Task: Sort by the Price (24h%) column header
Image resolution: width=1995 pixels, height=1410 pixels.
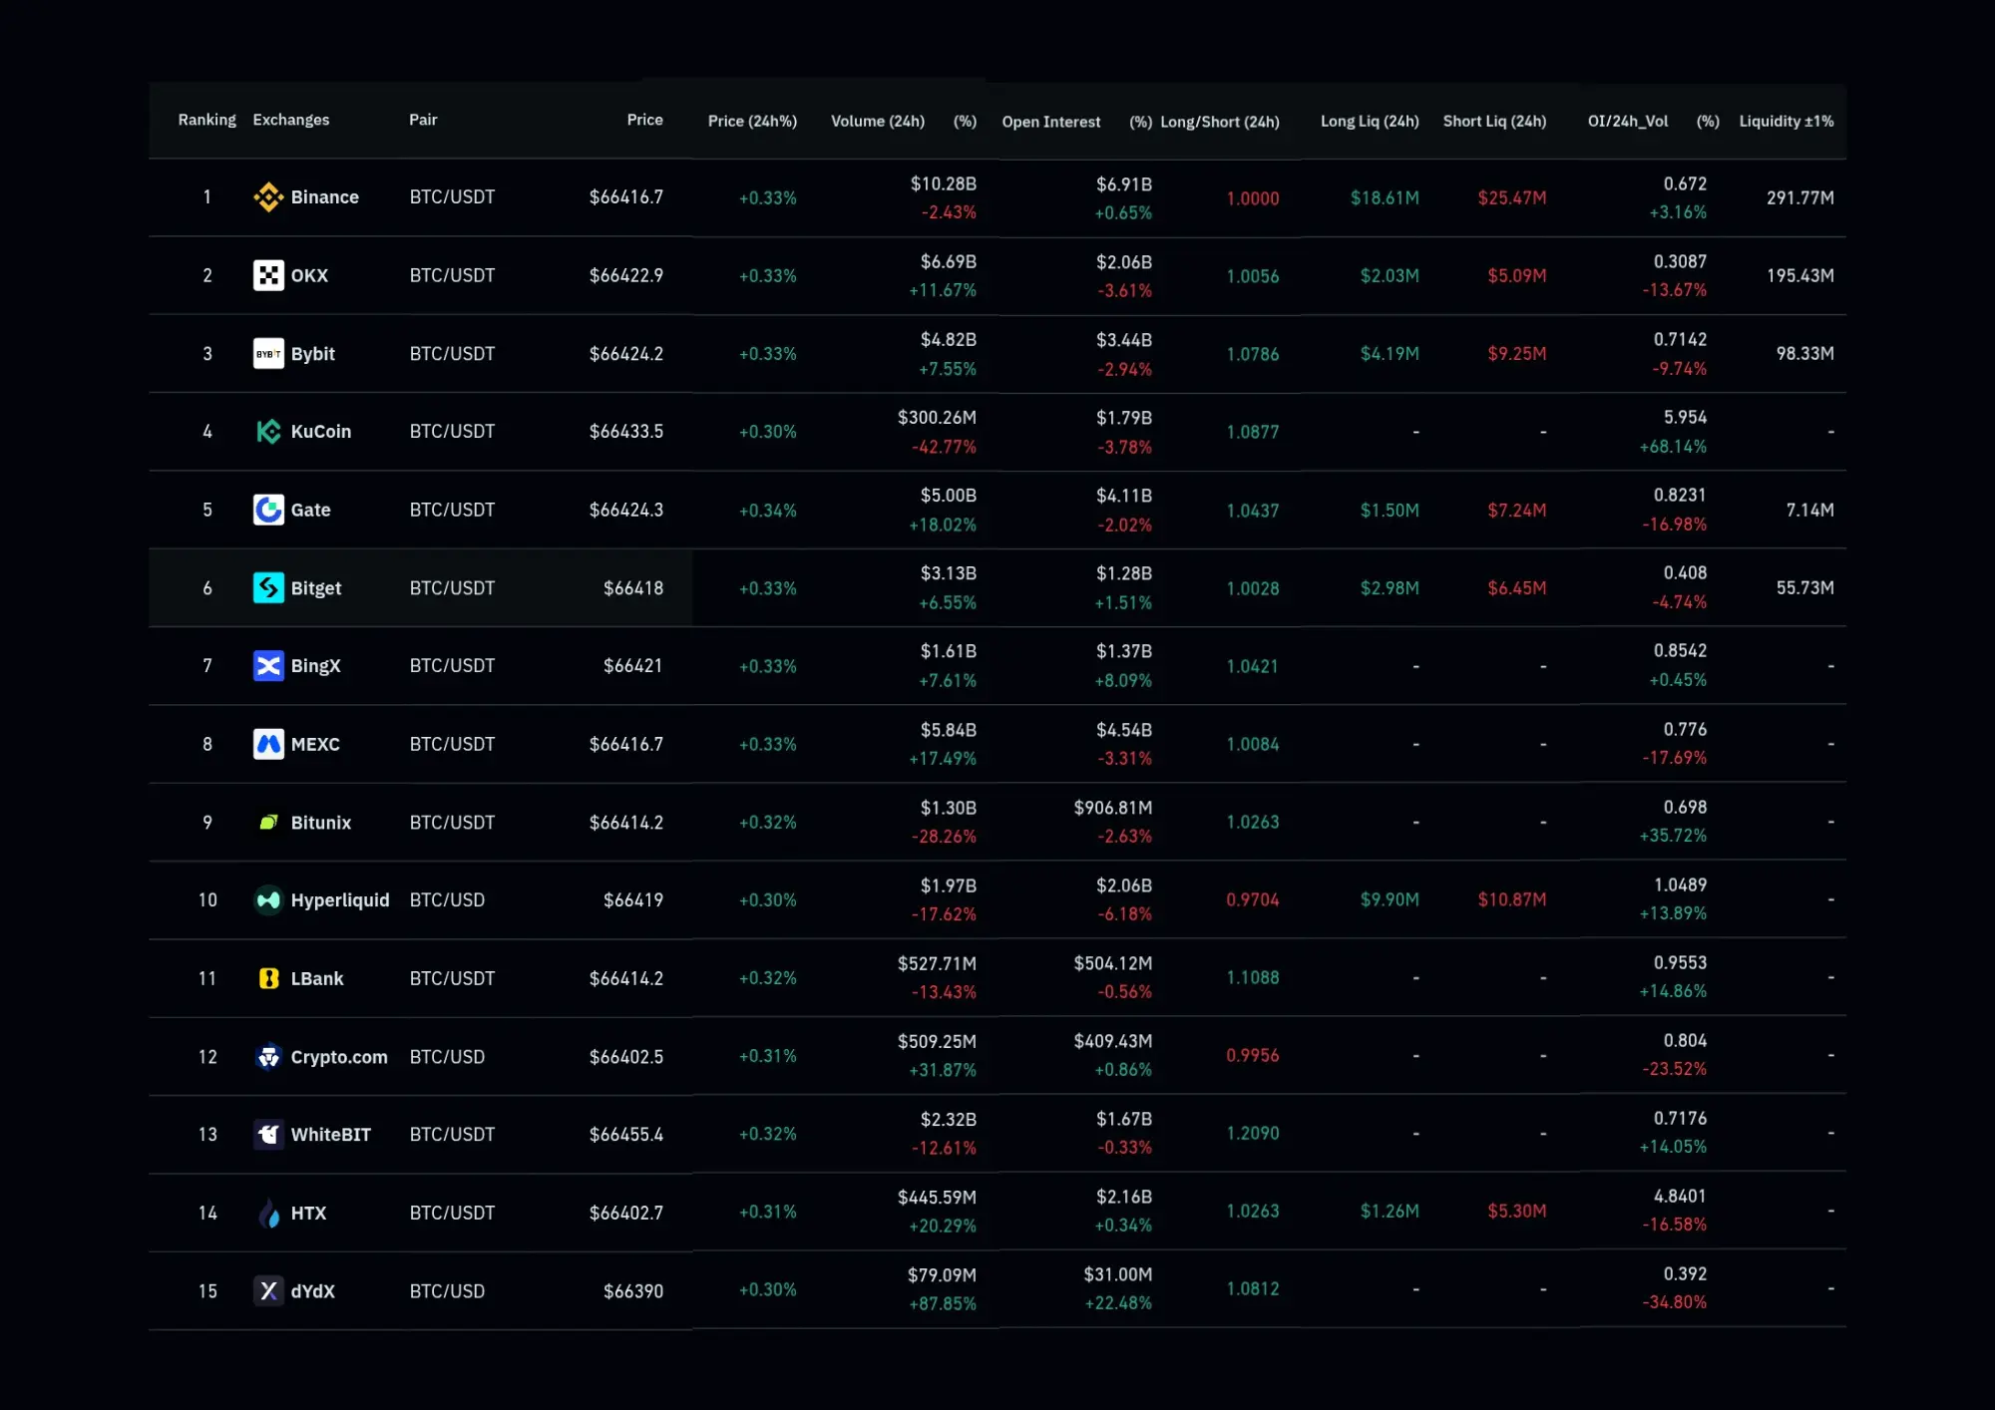Action: click(x=752, y=121)
